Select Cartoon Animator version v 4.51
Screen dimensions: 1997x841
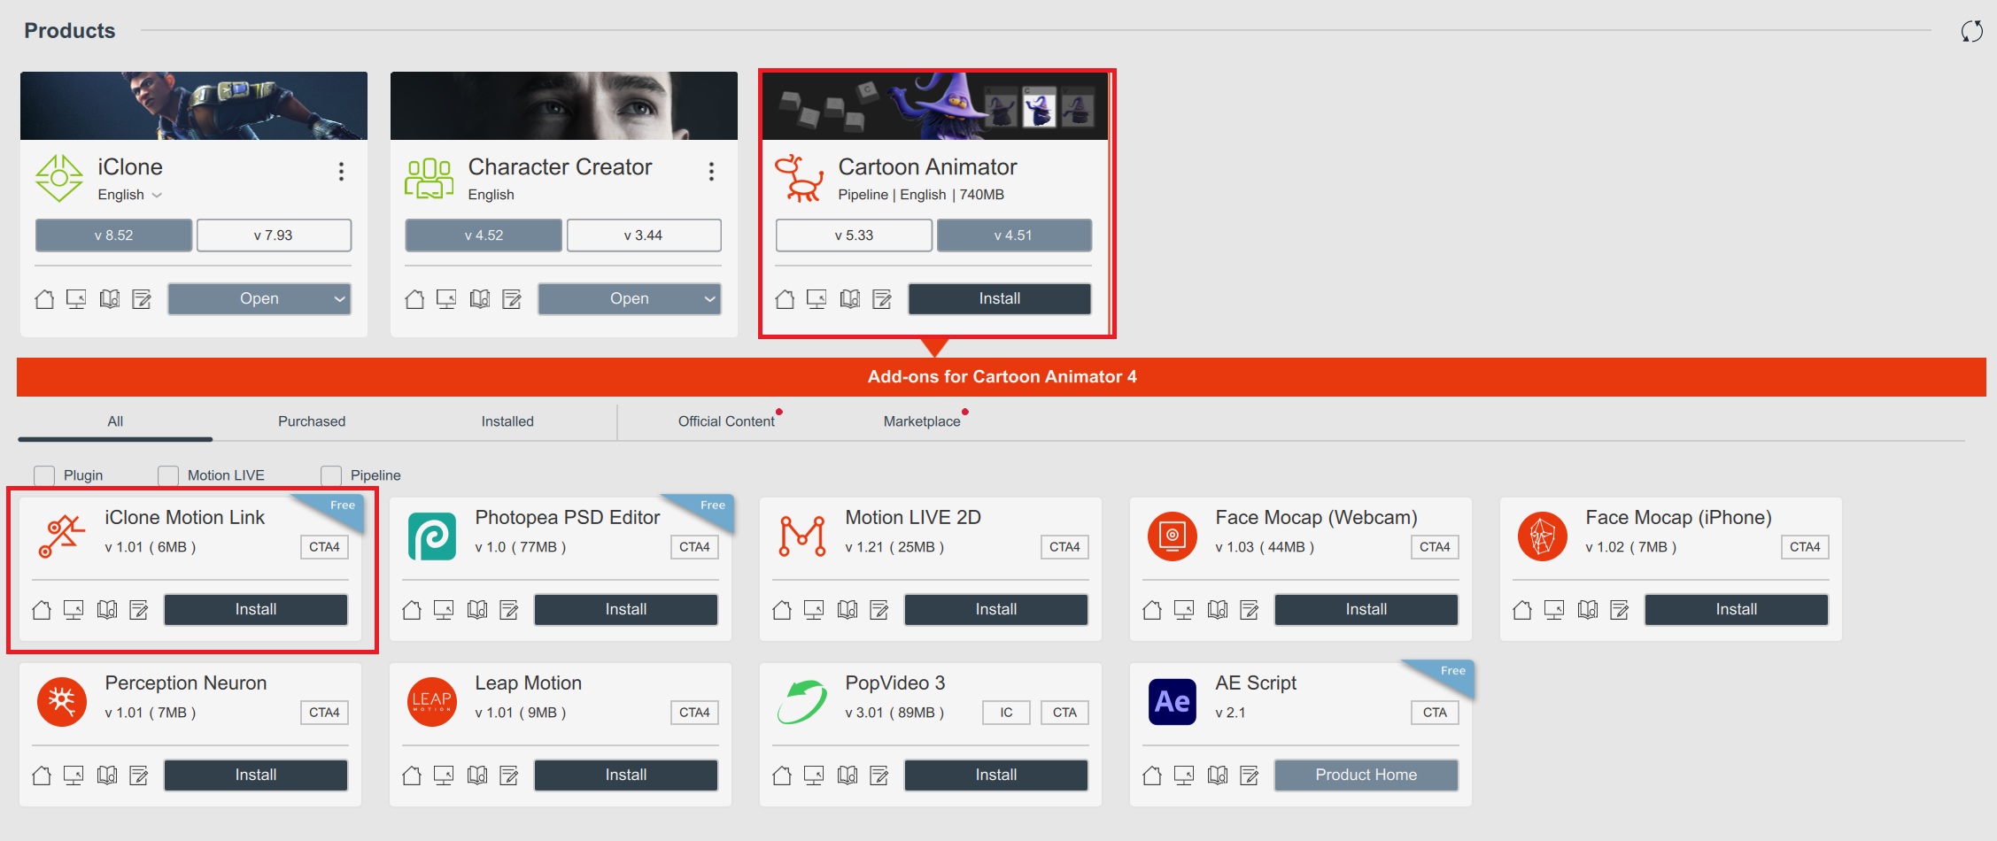pyautogui.click(x=1014, y=235)
